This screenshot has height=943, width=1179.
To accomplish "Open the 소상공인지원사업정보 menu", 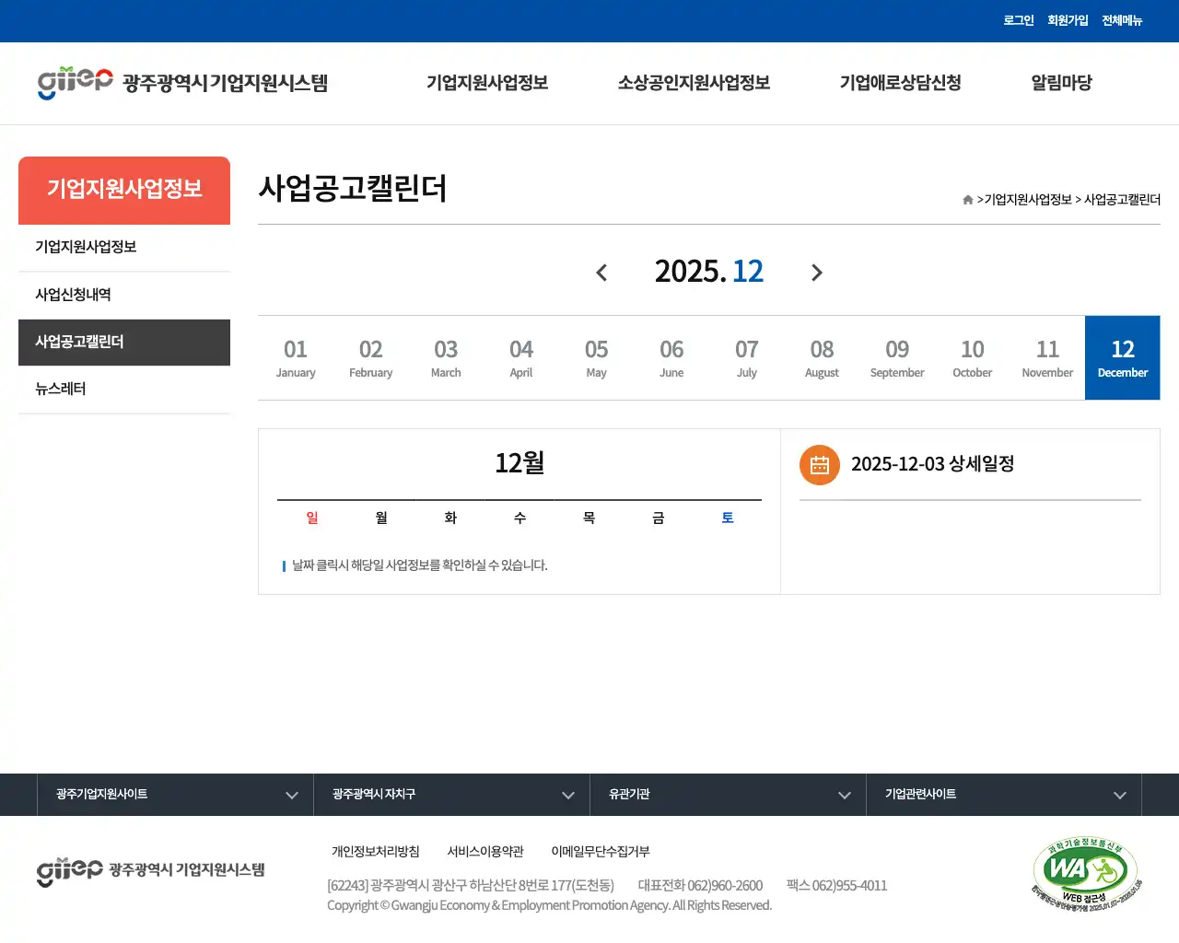I will (694, 83).
